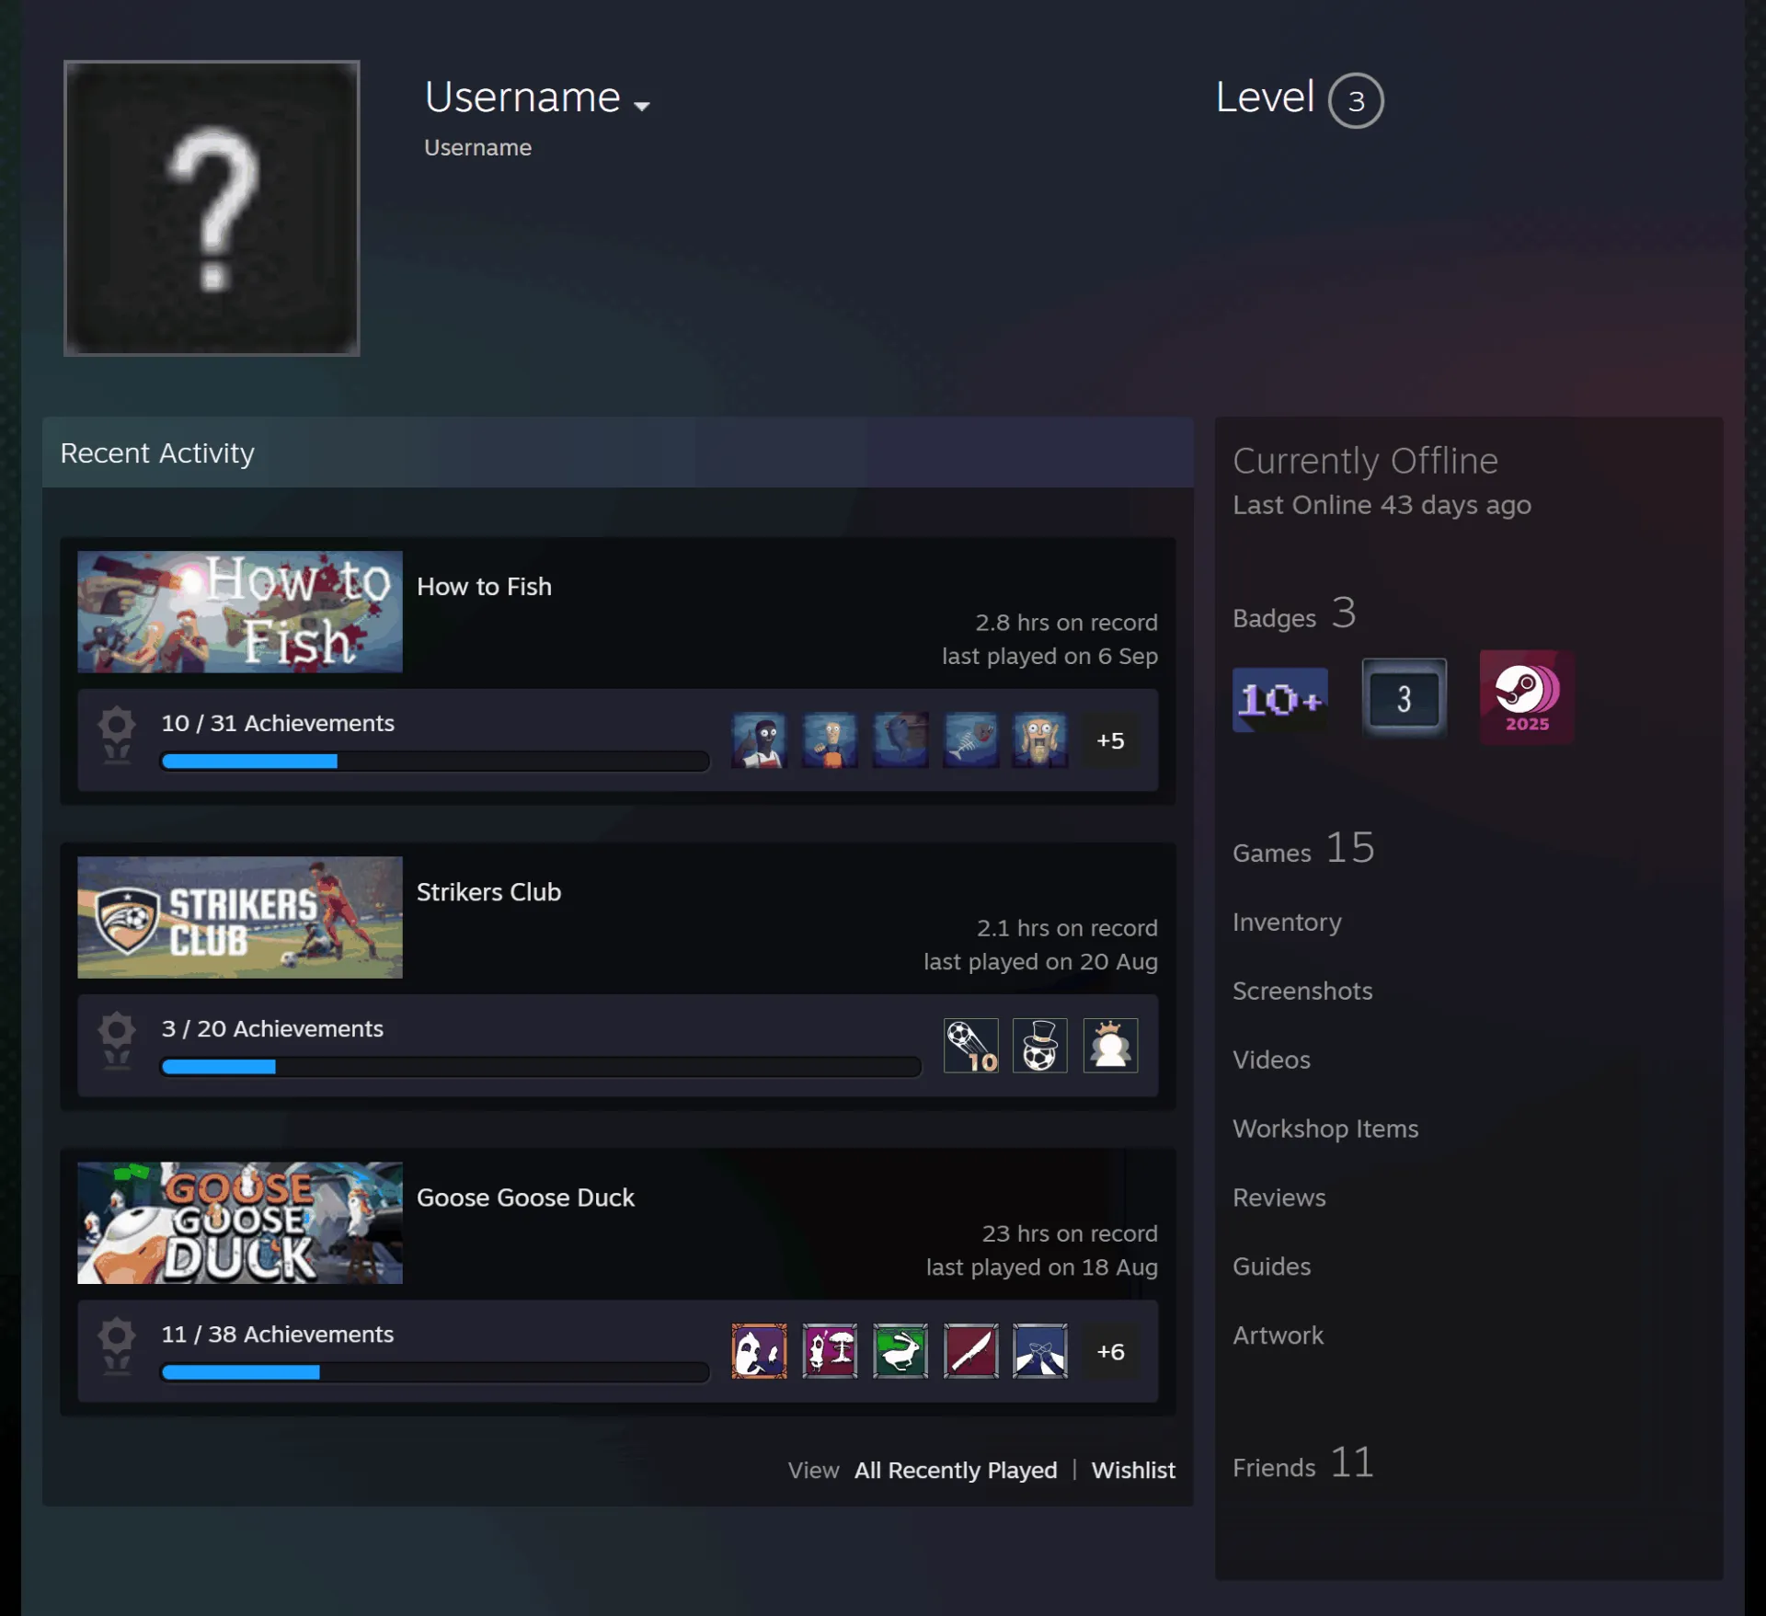Click the second How to Fish achievement icon

pyautogui.click(x=830, y=740)
